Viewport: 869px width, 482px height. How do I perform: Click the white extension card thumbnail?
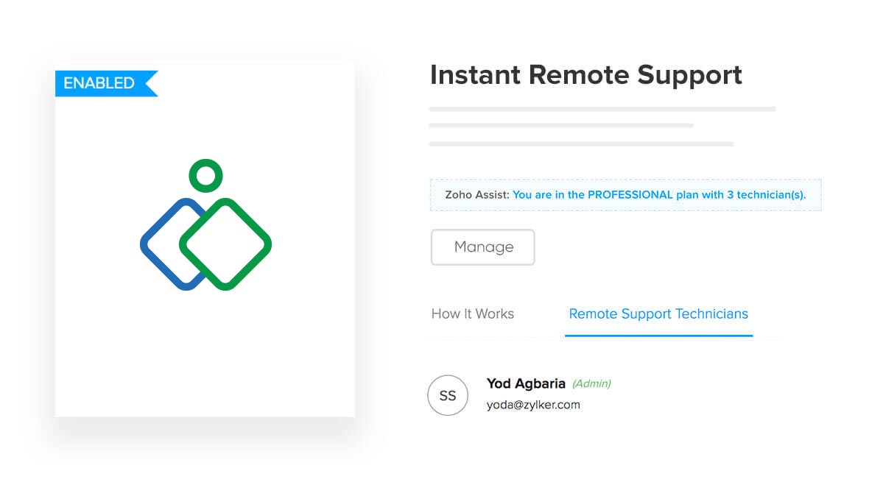pyautogui.click(x=205, y=238)
